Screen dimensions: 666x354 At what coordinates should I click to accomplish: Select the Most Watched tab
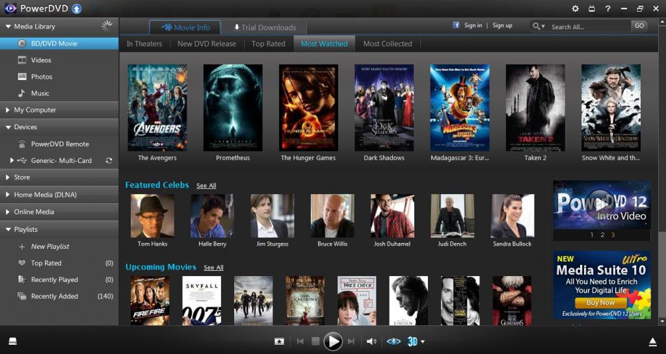click(x=324, y=44)
